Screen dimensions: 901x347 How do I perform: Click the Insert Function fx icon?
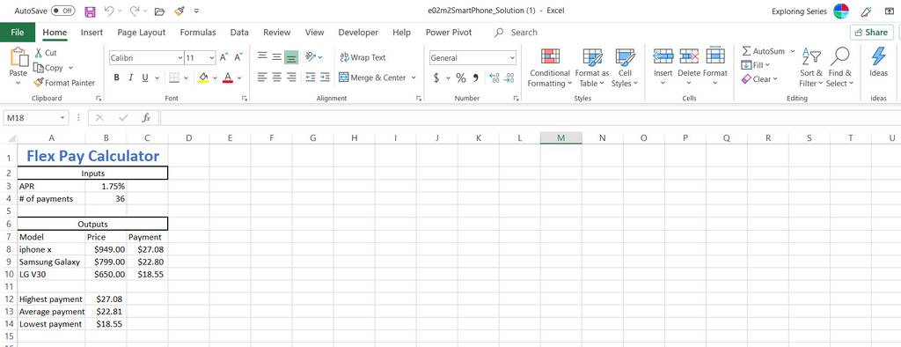[147, 117]
